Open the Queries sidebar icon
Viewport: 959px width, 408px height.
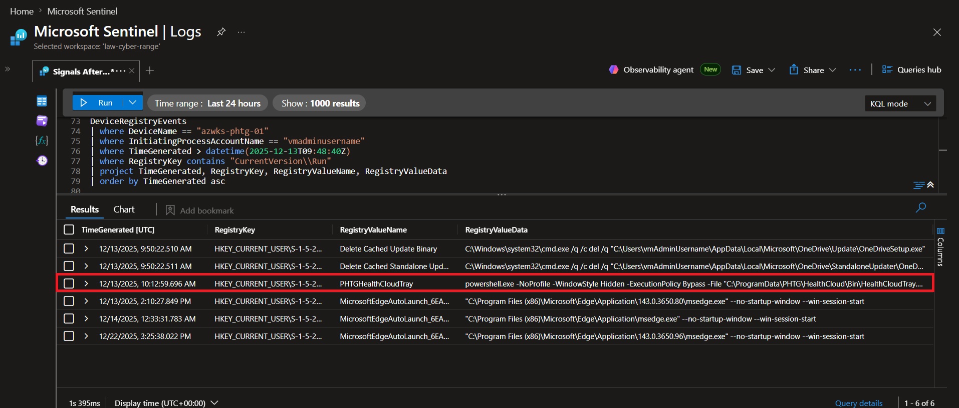(42, 120)
